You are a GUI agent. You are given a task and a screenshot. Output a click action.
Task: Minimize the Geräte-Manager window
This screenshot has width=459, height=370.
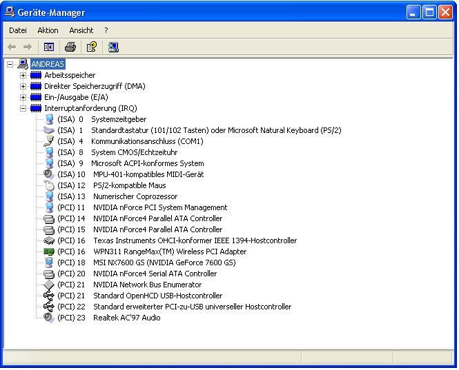pos(413,12)
